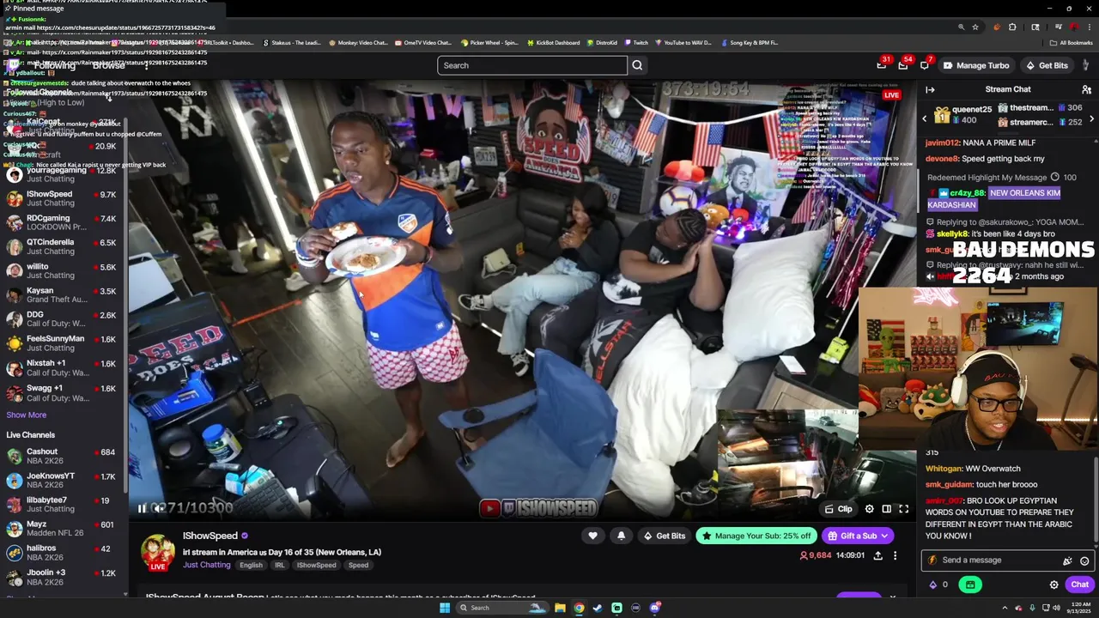Collapse the Stream Chat panel
Image resolution: width=1099 pixels, height=618 pixels.
(x=930, y=89)
